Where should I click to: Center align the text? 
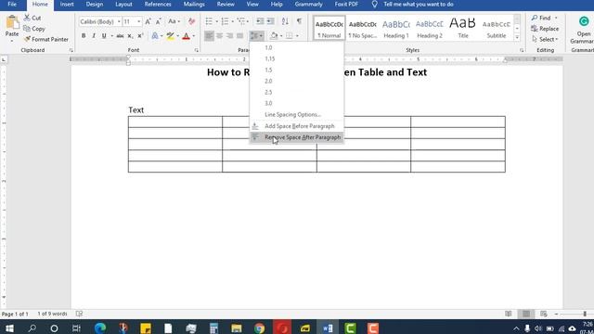coord(219,36)
